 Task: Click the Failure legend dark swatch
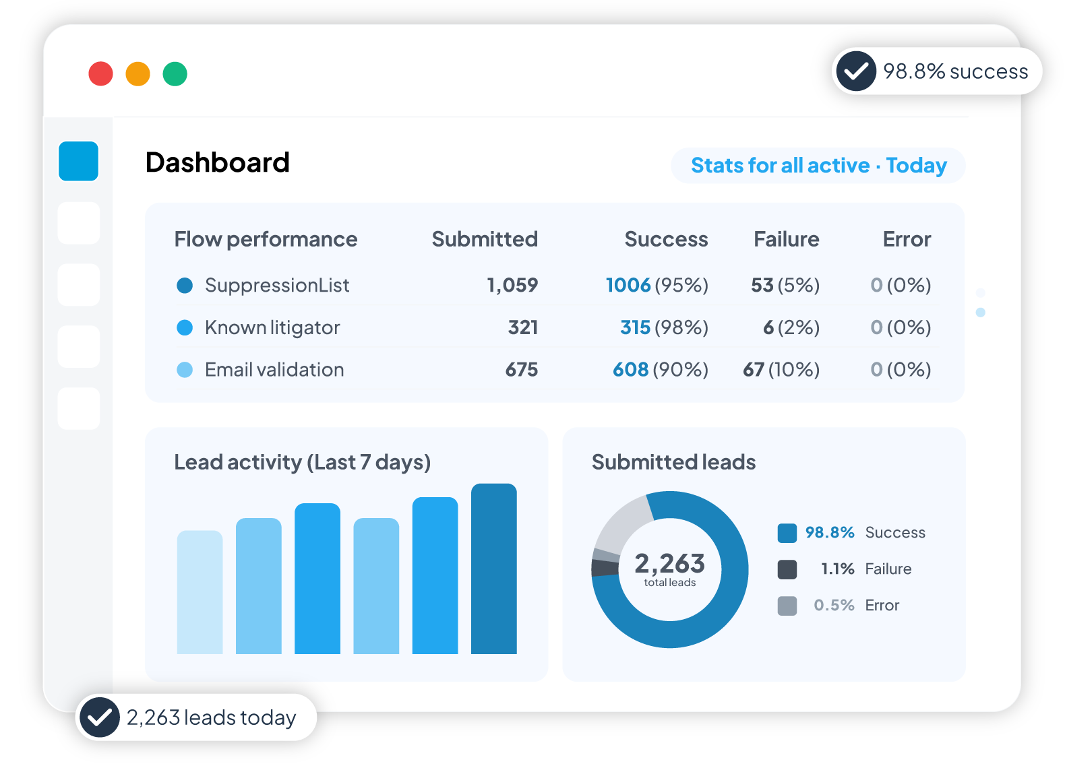click(x=787, y=569)
